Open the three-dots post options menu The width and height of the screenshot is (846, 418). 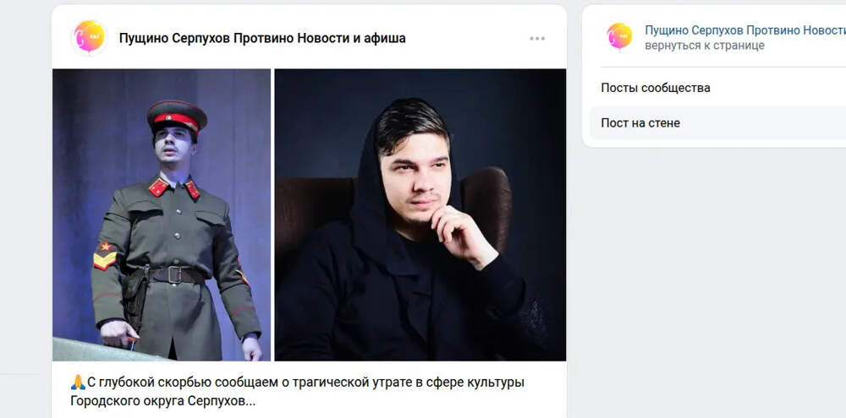[537, 38]
